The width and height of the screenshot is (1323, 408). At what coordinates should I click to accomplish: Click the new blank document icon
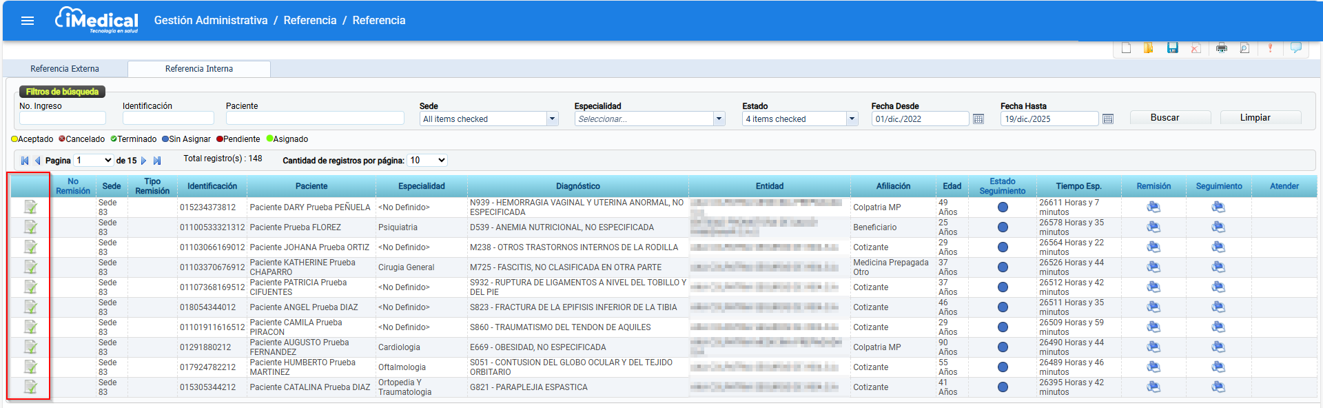1126,48
